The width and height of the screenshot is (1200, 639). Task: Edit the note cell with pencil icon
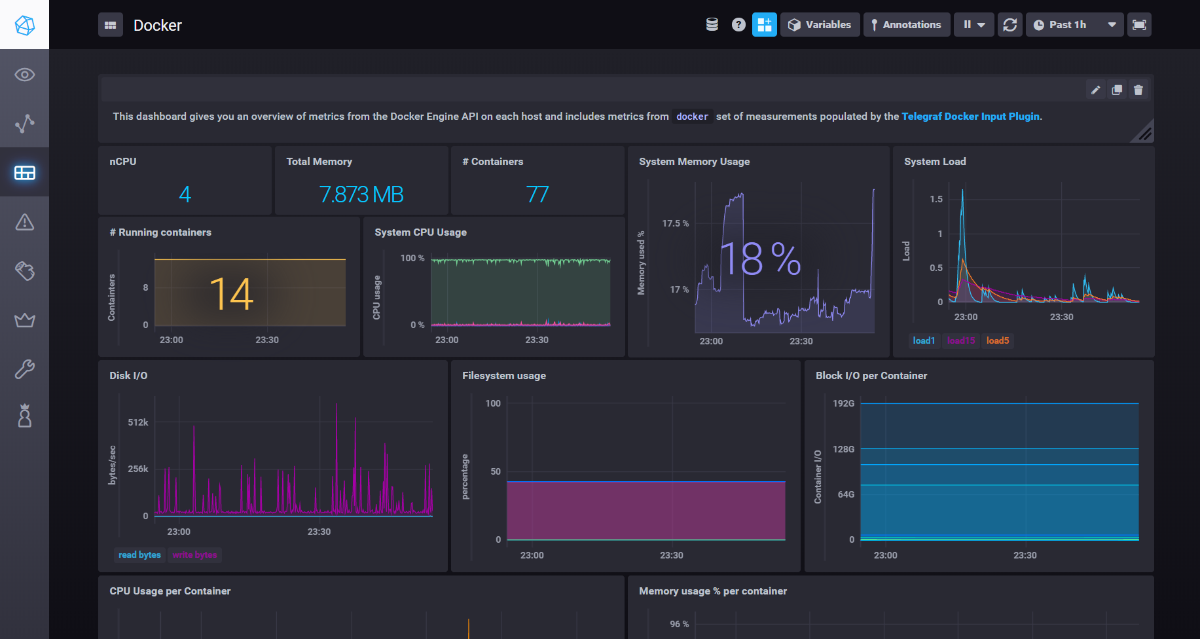pos(1095,90)
